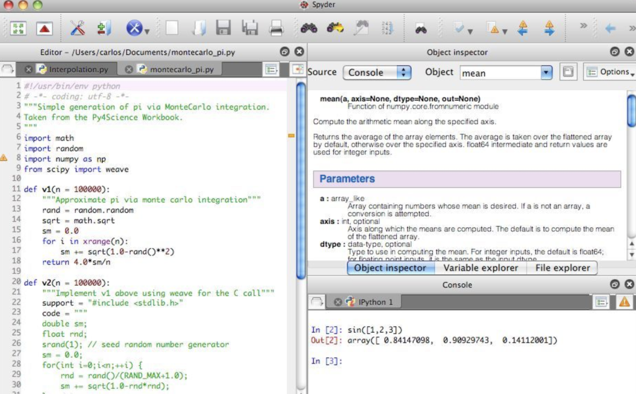Switch to the File explorer tab
Viewport: 636px width, 394px height.
pyautogui.click(x=562, y=268)
